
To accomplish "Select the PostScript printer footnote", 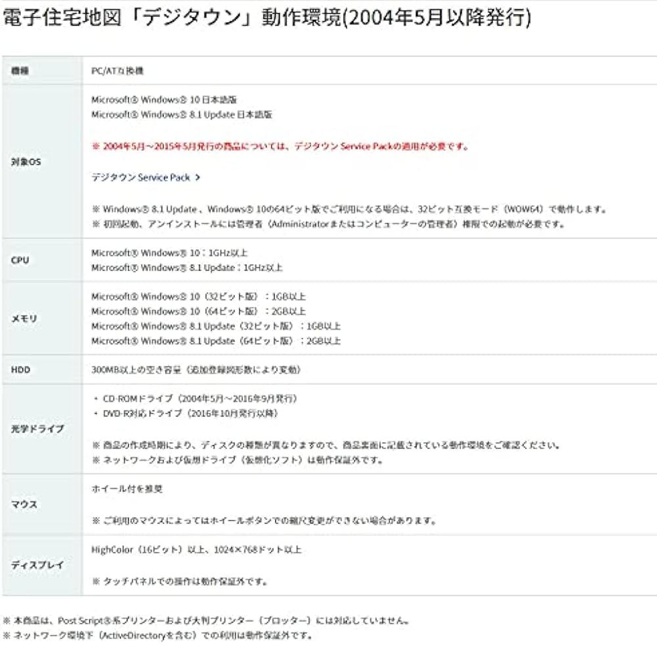I will pos(207,617).
